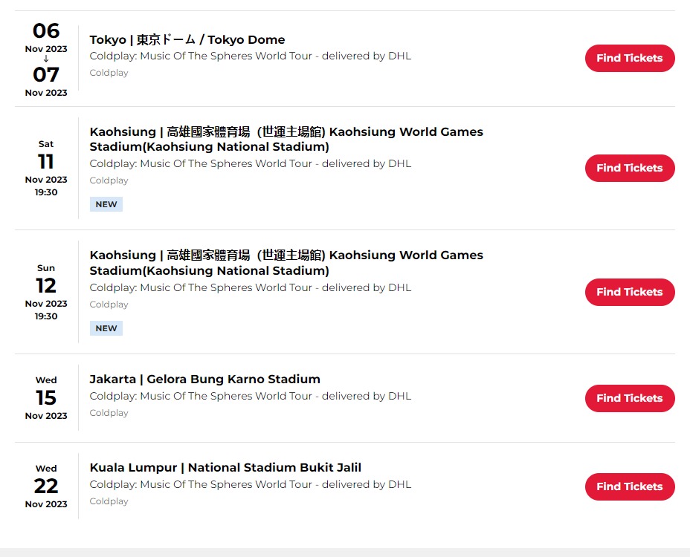Click the tour subtitle under Jakarta event

coord(251,396)
